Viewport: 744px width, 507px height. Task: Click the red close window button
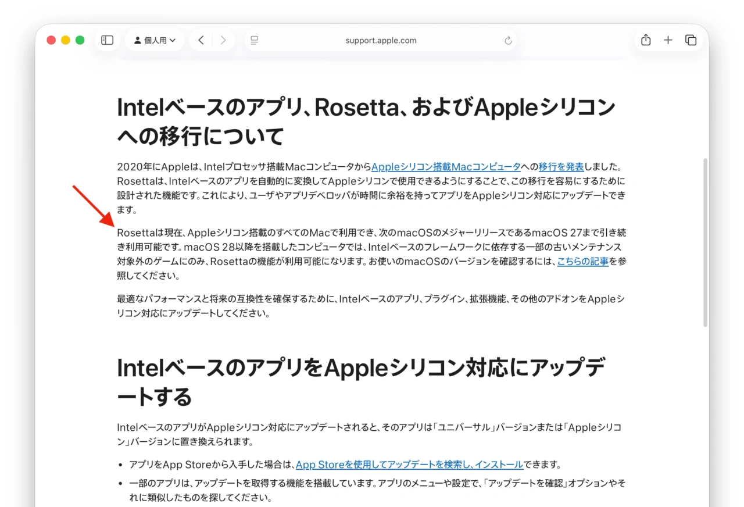pos(51,40)
